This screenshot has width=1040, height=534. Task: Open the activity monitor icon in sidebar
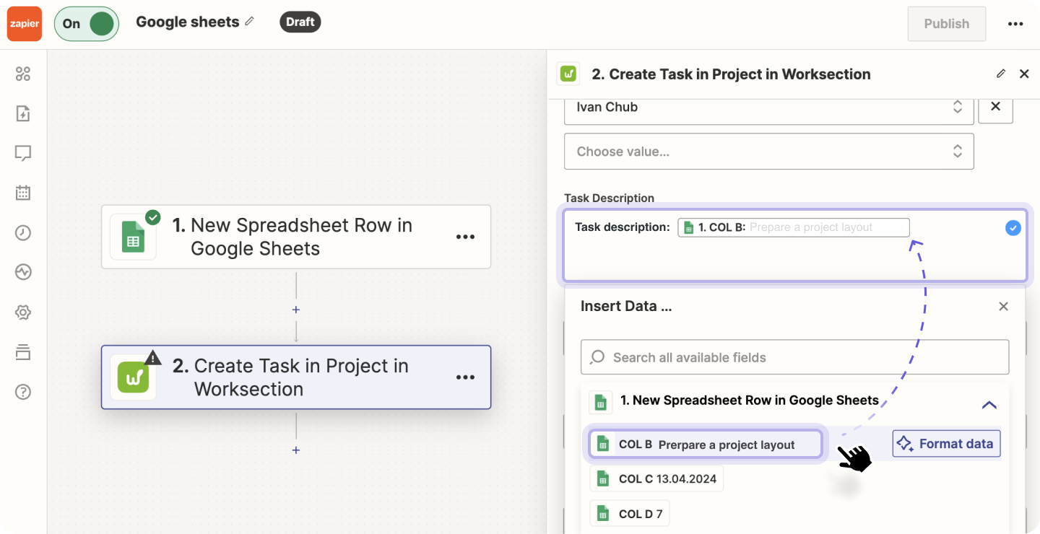pyautogui.click(x=22, y=272)
